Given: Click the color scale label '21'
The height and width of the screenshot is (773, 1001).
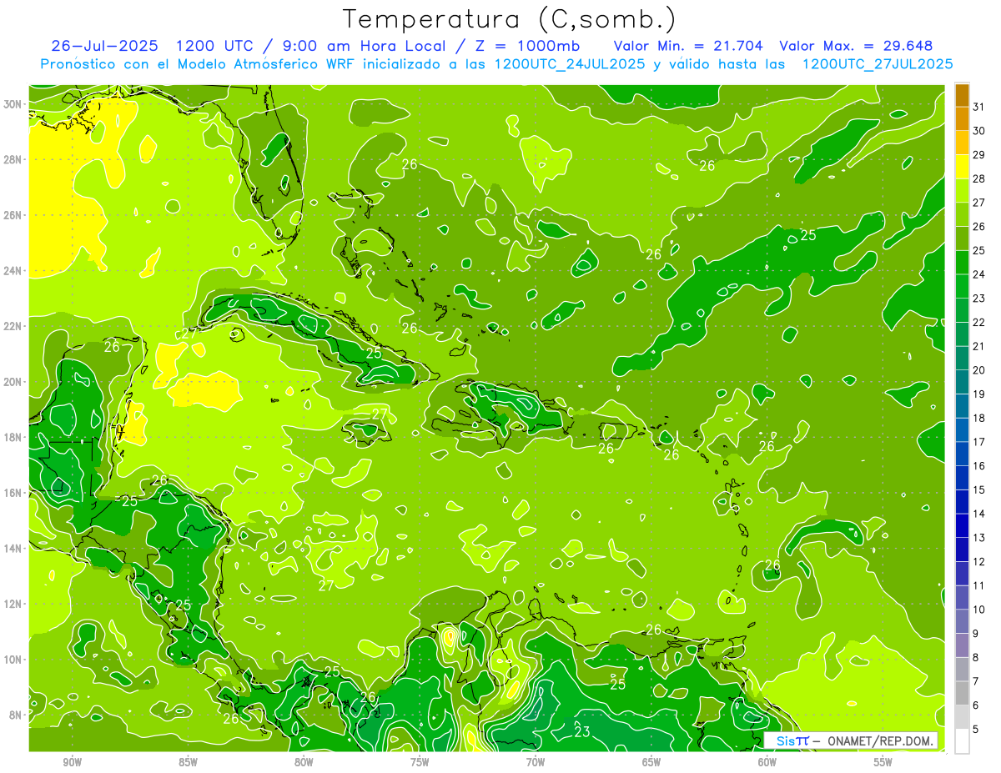Looking at the screenshot, I should pyautogui.click(x=978, y=346).
